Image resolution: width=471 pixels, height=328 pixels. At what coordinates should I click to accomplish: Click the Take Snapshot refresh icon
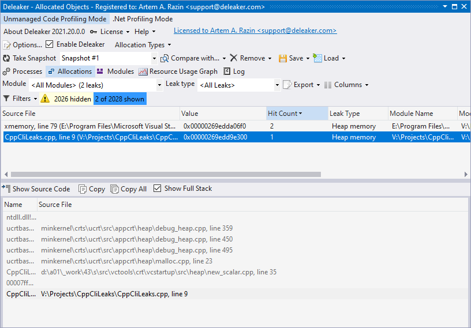pyautogui.click(x=6, y=58)
